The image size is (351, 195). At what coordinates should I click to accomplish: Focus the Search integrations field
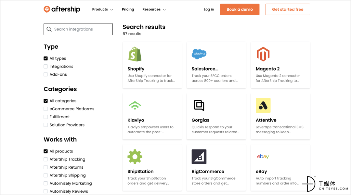click(x=78, y=29)
